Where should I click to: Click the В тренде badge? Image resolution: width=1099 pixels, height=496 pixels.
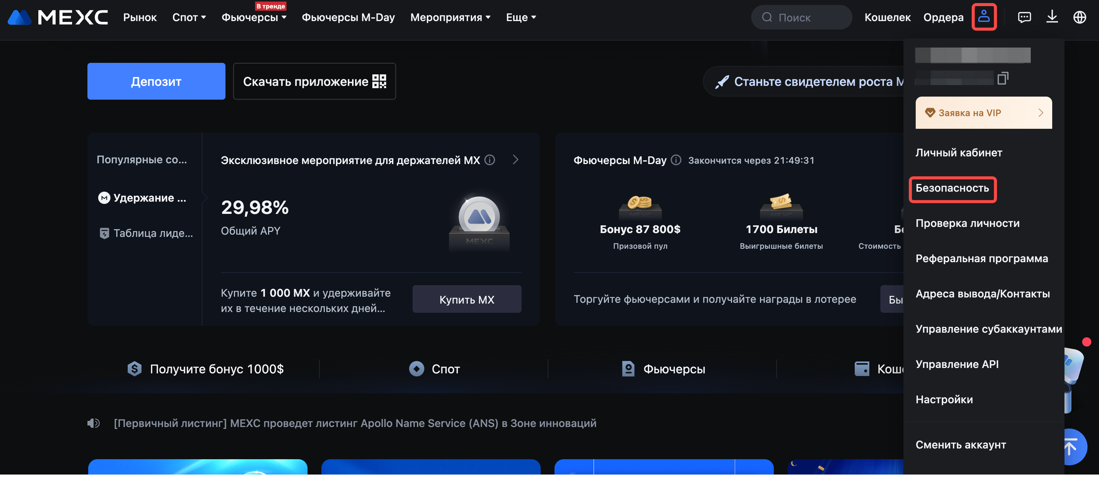pos(270,6)
